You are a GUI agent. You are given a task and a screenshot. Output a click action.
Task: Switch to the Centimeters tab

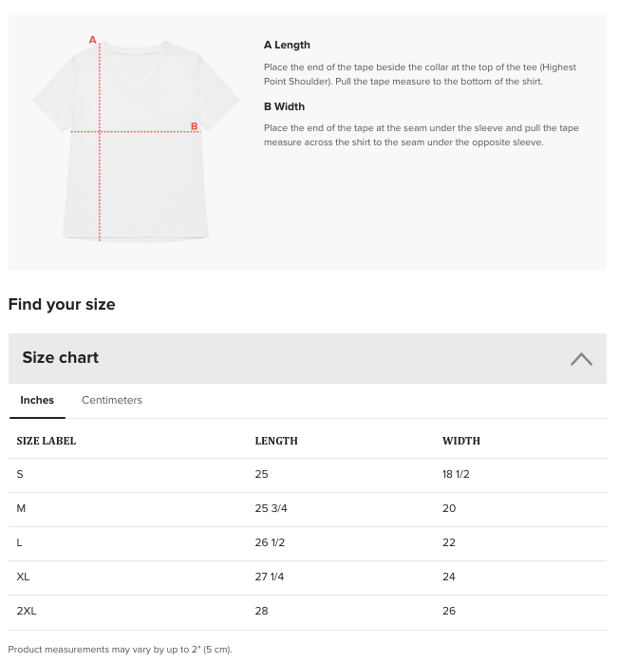point(111,400)
